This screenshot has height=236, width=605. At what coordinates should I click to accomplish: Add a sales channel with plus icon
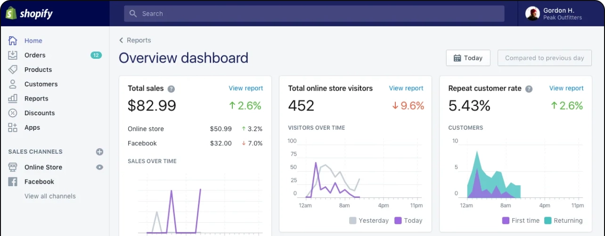(99, 152)
